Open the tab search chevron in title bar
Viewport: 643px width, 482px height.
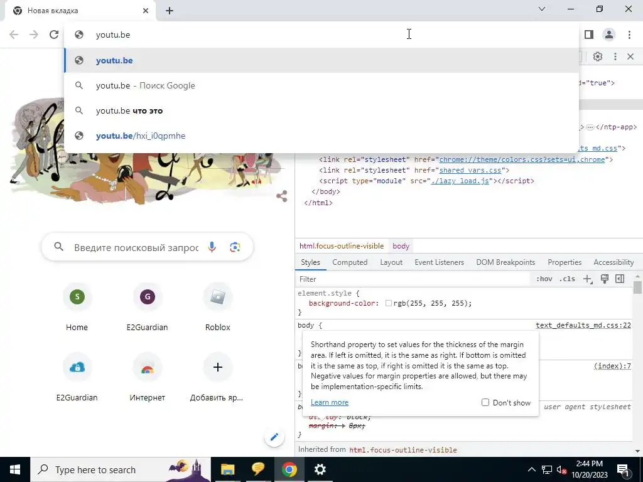click(542, 9)
